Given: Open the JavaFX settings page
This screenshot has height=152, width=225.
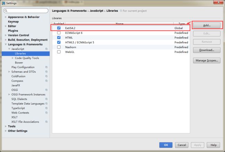Looking at the screenshot, I should (16, 85).
